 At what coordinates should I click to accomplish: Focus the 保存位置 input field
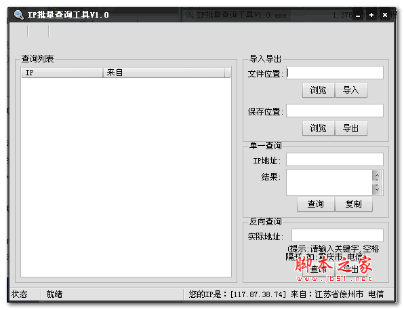[x=335, y=111]
